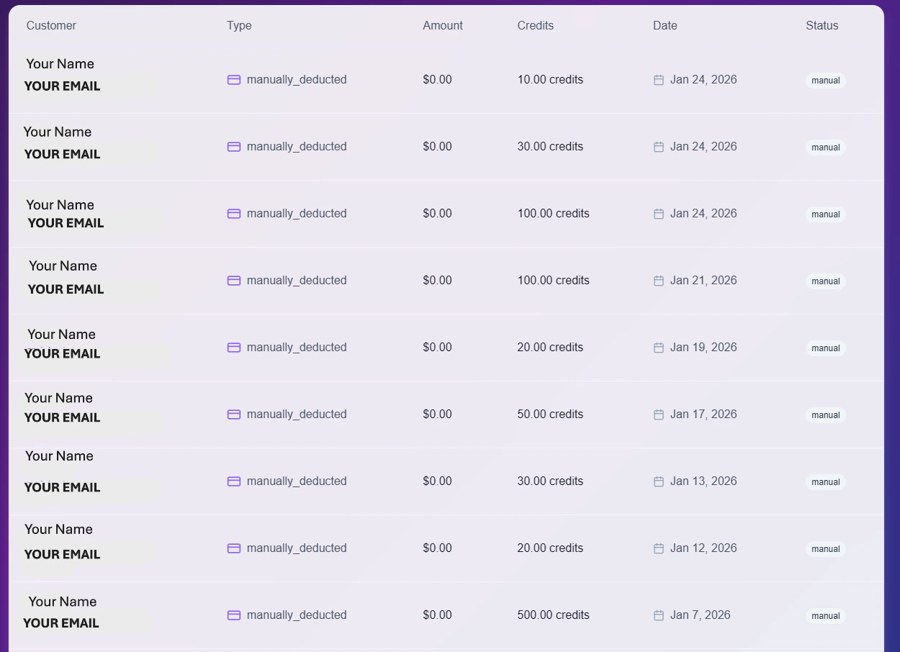Screen dimensions: 900x652
Task: Click the calendar icon next to Jan 24, 2026 top row
Action: (x=658, y=80)
